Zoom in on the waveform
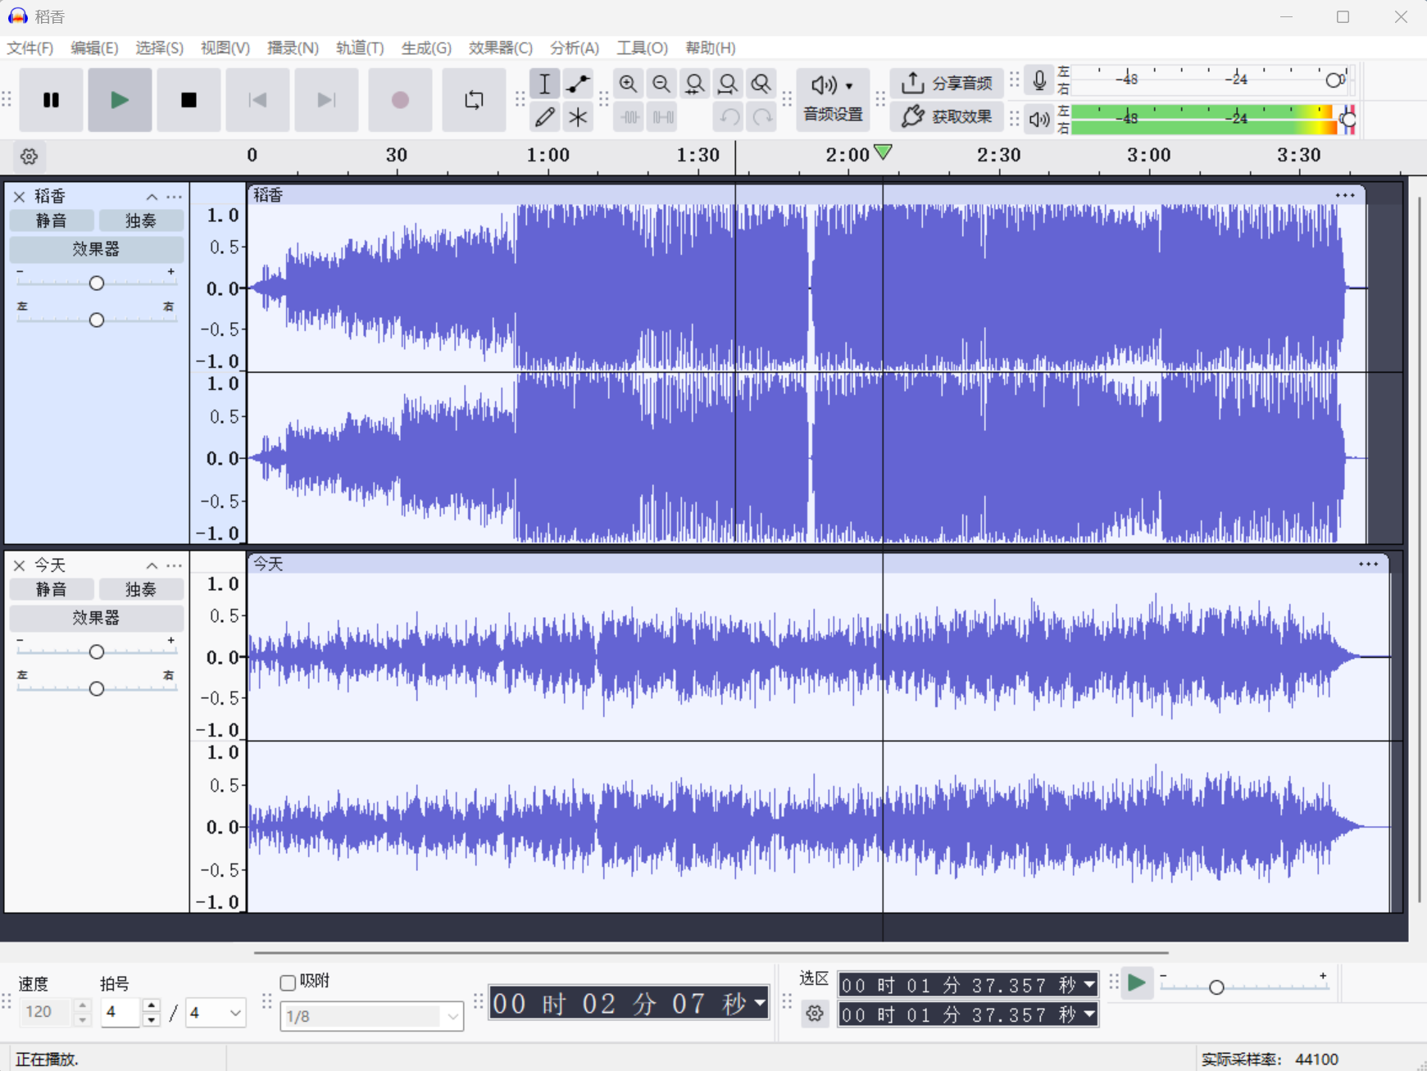The height and width of the screenshot is (1071, 1427). tap(628, 84)
